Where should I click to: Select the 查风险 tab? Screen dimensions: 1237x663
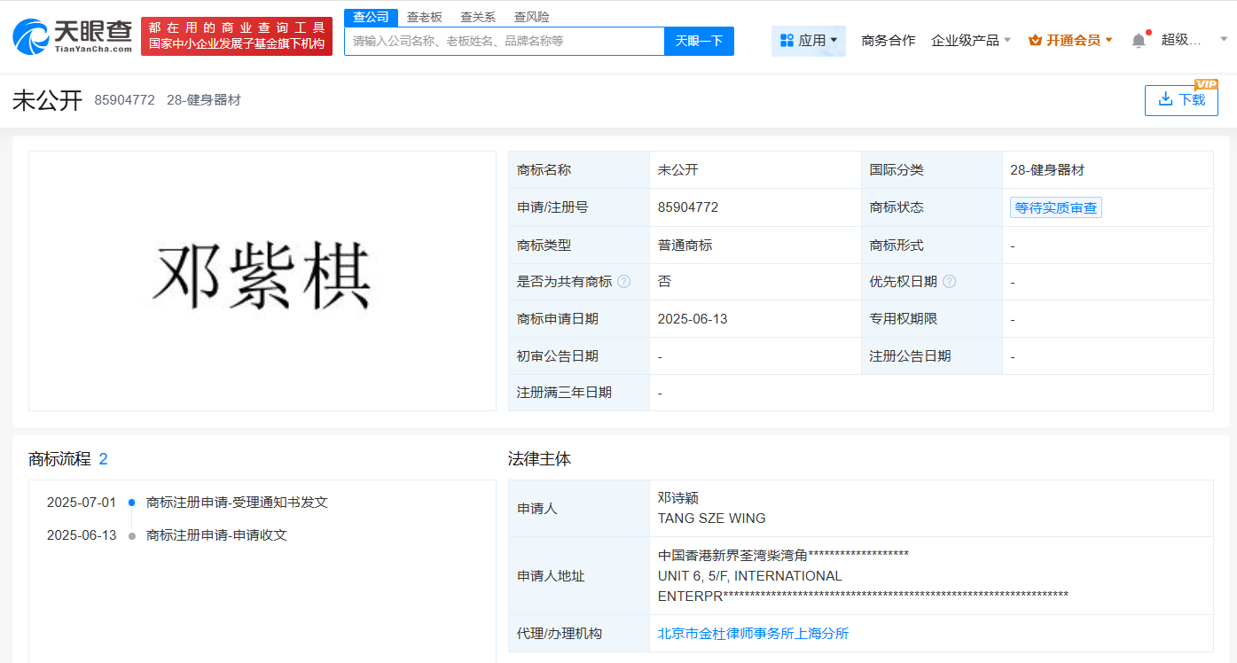pos(531,16)
